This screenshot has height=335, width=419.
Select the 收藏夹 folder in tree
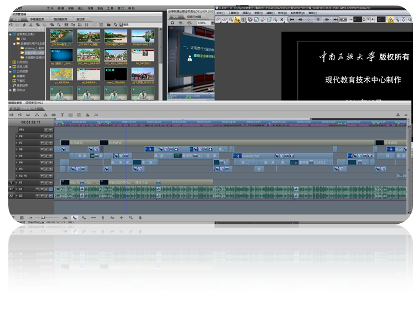(21, 76)
